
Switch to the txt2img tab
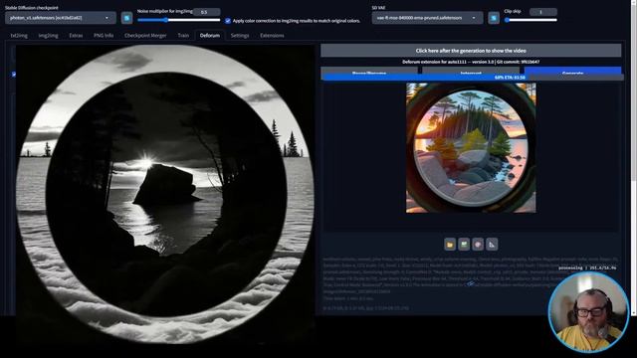[19, 36]
